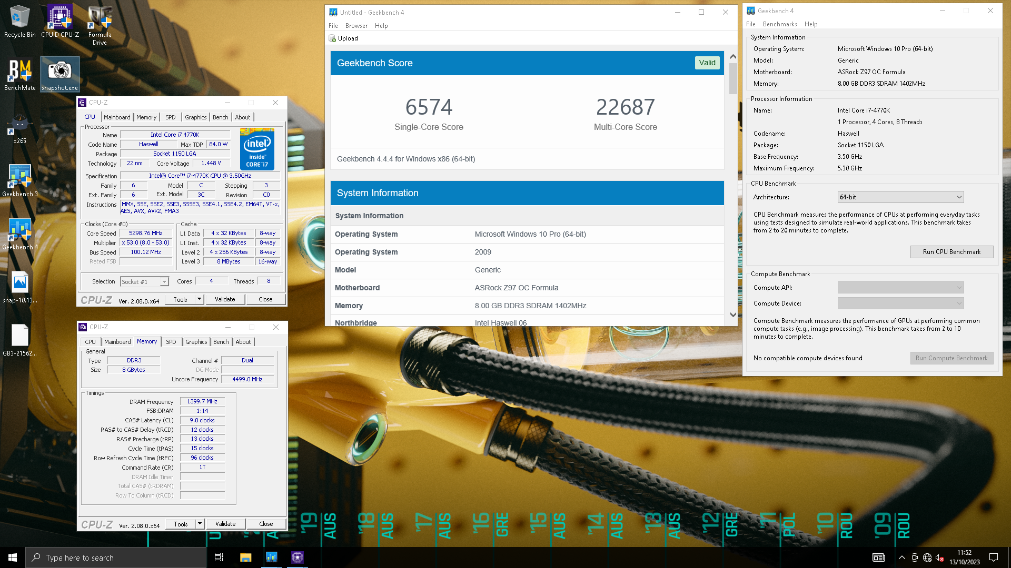Expand the Tools arrow in upper CPU-Z window

tap(199, 299)
